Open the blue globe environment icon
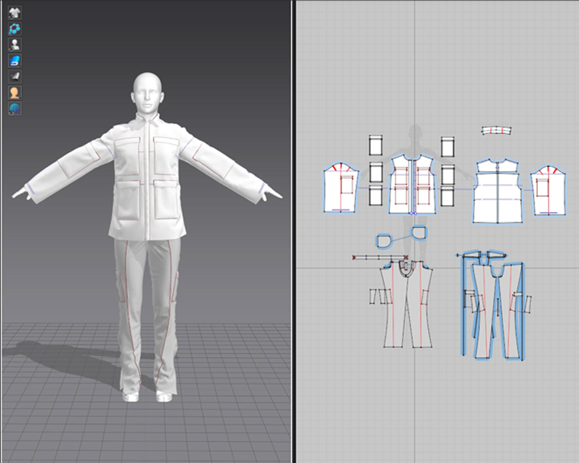The height and width of the screenshot is (463, 579). coord(15,108)
